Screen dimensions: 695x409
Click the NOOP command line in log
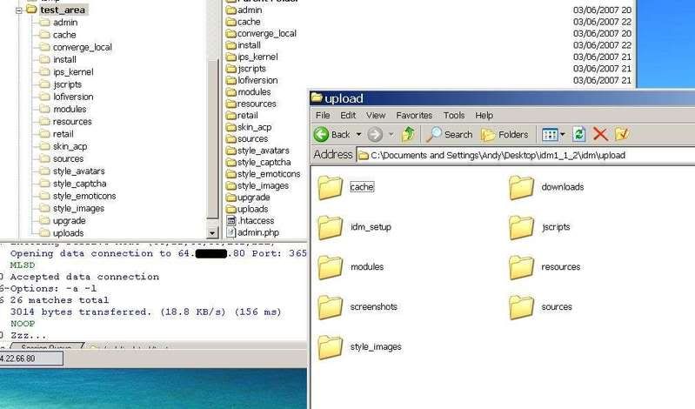23,324
